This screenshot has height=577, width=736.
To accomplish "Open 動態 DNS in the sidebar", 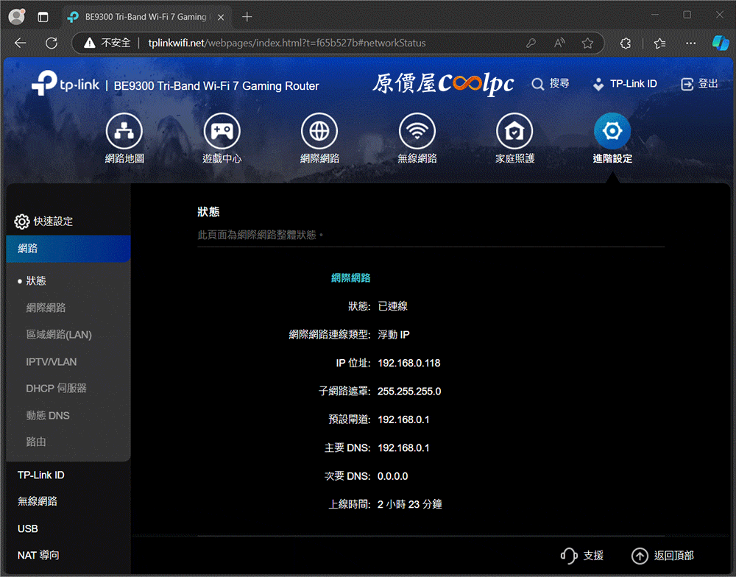I will click(48, 416).
